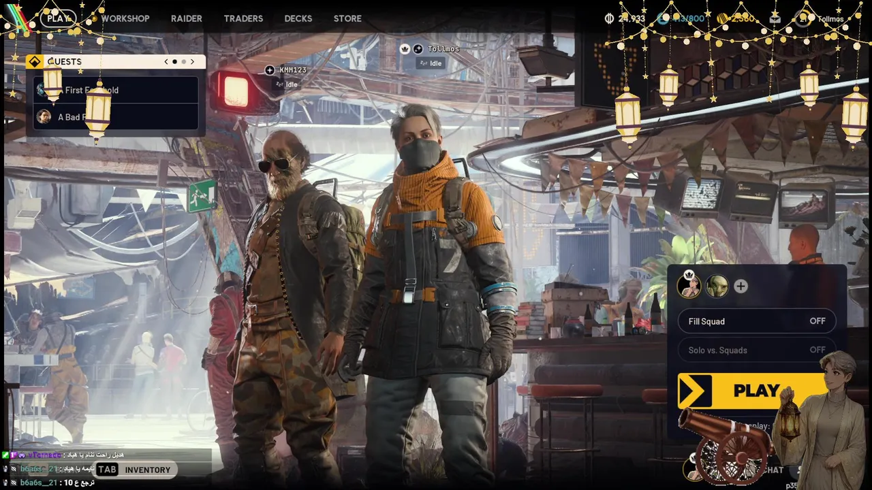Image resolution: width=872 pixels, height=490 pixels.
Task: Go to previous quests page arrow
Action: coord(166,61)
